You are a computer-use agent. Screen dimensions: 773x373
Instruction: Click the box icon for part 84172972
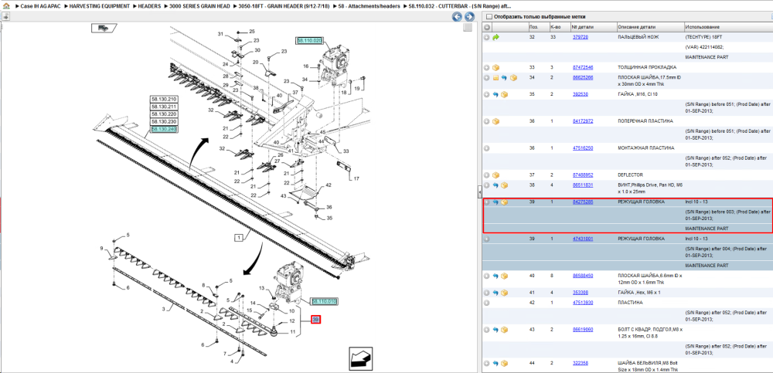tap(495, 121)
